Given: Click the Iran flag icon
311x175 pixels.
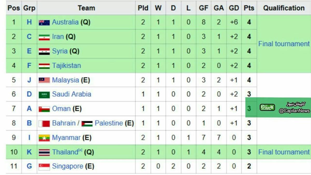Looking at the screenshot, I should pos(44,37).
